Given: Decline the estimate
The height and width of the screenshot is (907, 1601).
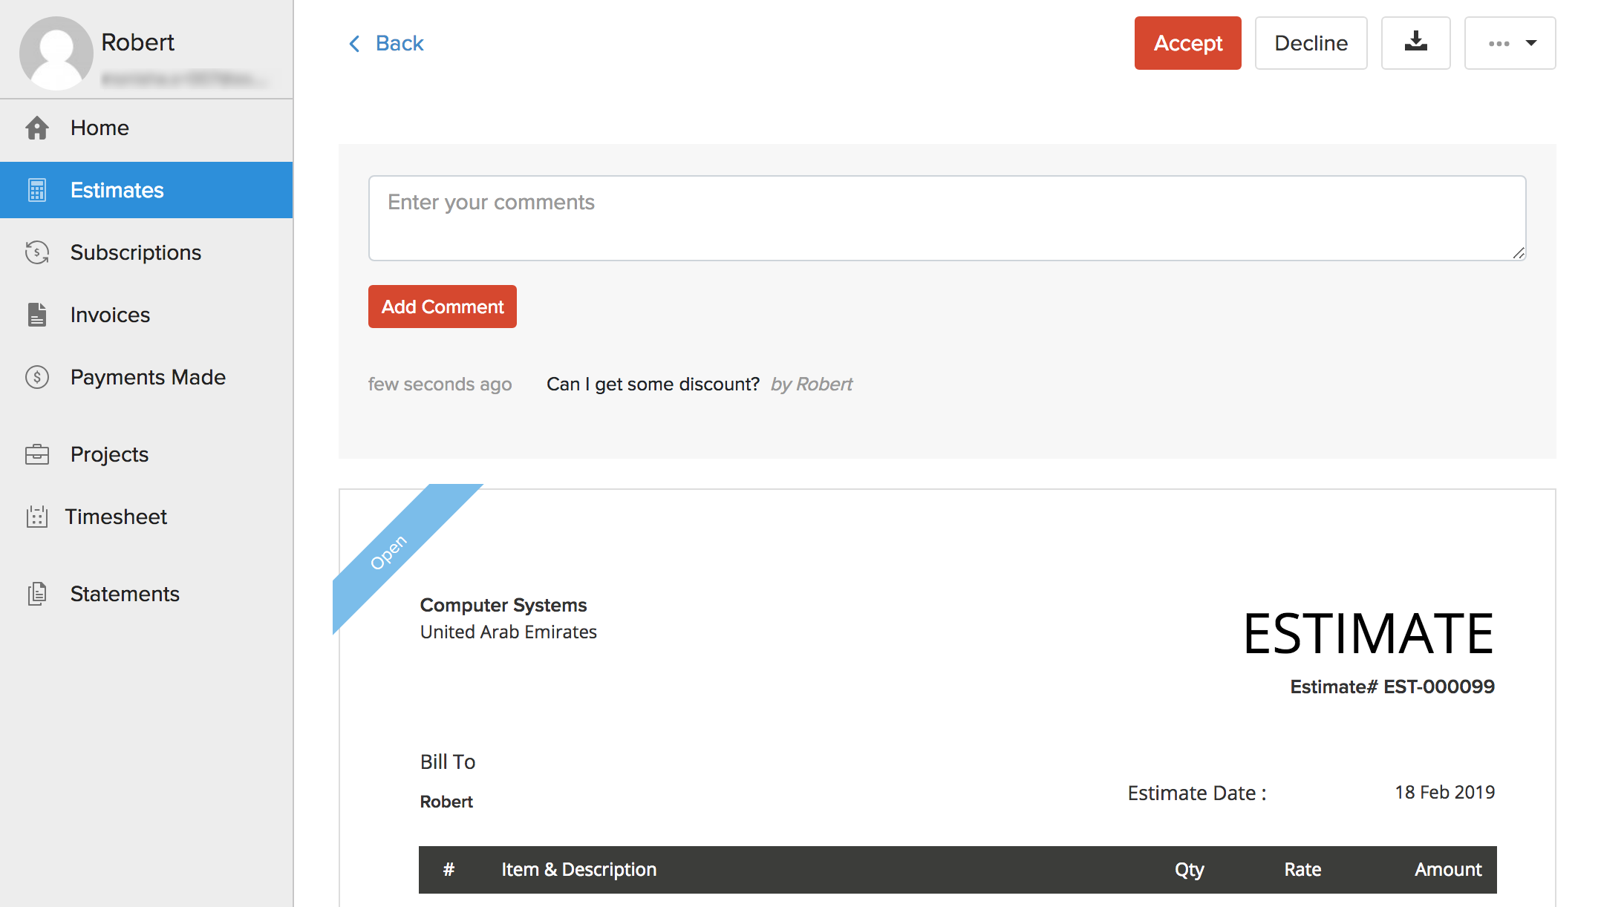Looking at the screenshot, I should click(1311, 43).
